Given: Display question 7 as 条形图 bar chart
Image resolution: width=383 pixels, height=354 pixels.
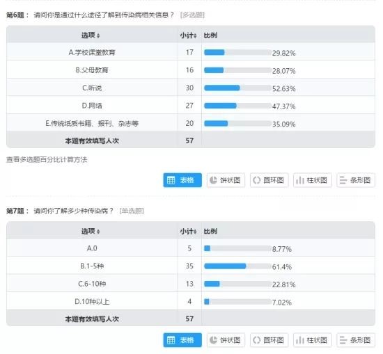Looking at the screenshot, I should [356, 340].
